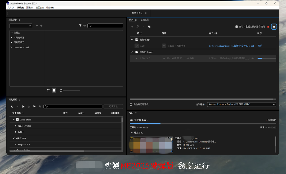Click the add source plus icon in queue
The height and width of the screenshot is (174, 286).
pos(132,27)
